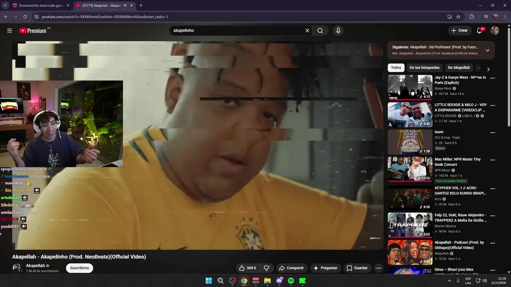Close the Download latest indie games tab
This screenshot has height=287, width=511.
click(68, 6)
